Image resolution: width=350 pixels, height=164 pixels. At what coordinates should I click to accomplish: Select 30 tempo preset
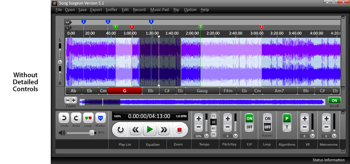pos(213,134)
